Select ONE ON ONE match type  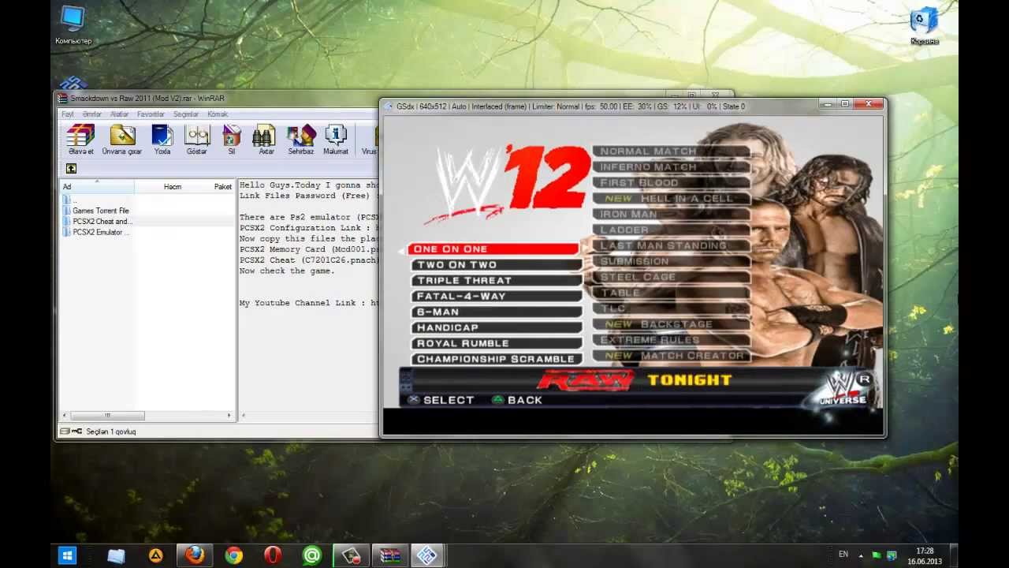pos(495,248)
